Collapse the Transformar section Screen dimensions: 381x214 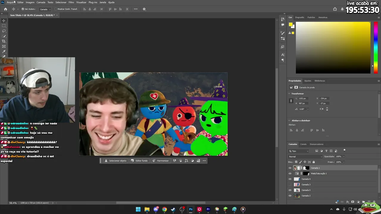point(289,94)
